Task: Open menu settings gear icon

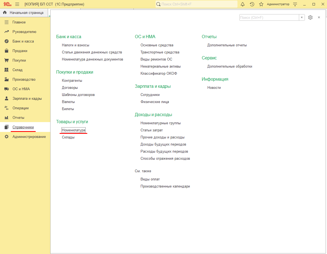Action: [310, 17]
